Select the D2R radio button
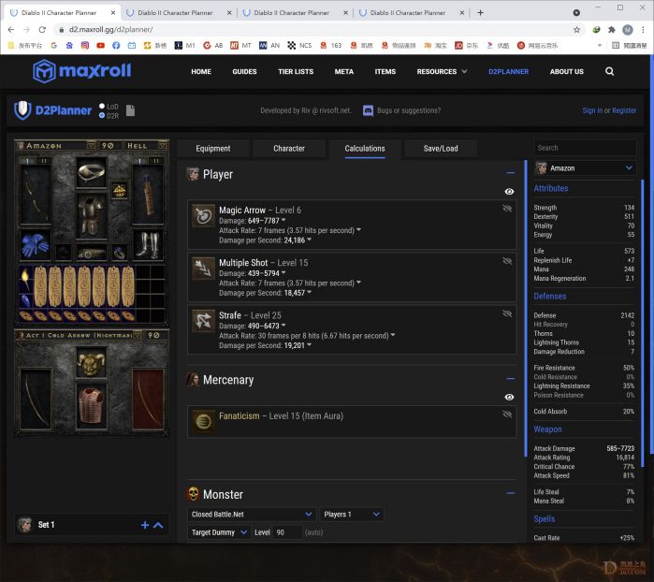 coord(102,116)
